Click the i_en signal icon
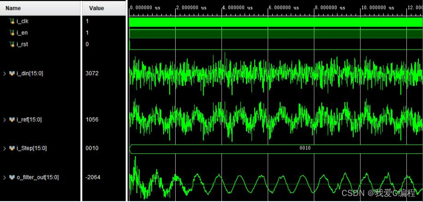The height and width of the screenshot is (202, 423). (12, 33)
